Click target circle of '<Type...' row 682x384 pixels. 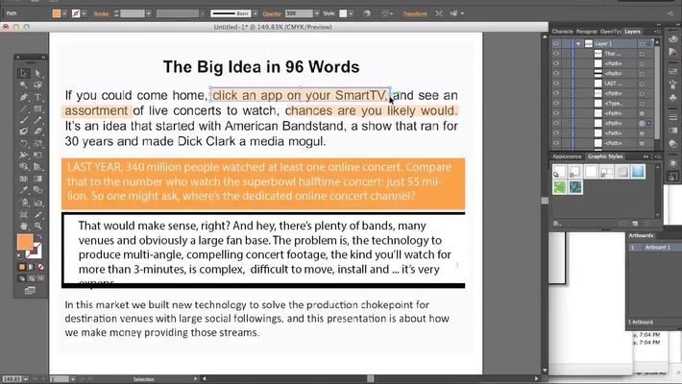(642, 103)
